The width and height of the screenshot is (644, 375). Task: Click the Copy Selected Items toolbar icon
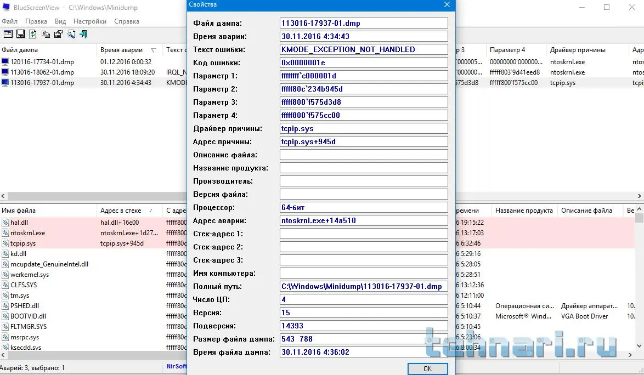pyautogui.click(x=46, y=34)
